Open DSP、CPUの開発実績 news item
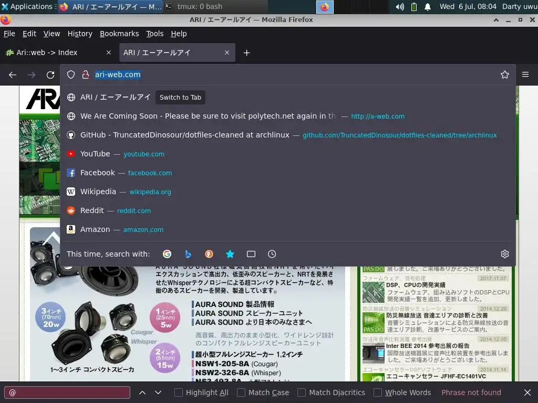Viewport: 538px width, 403px height. point(416,285)
